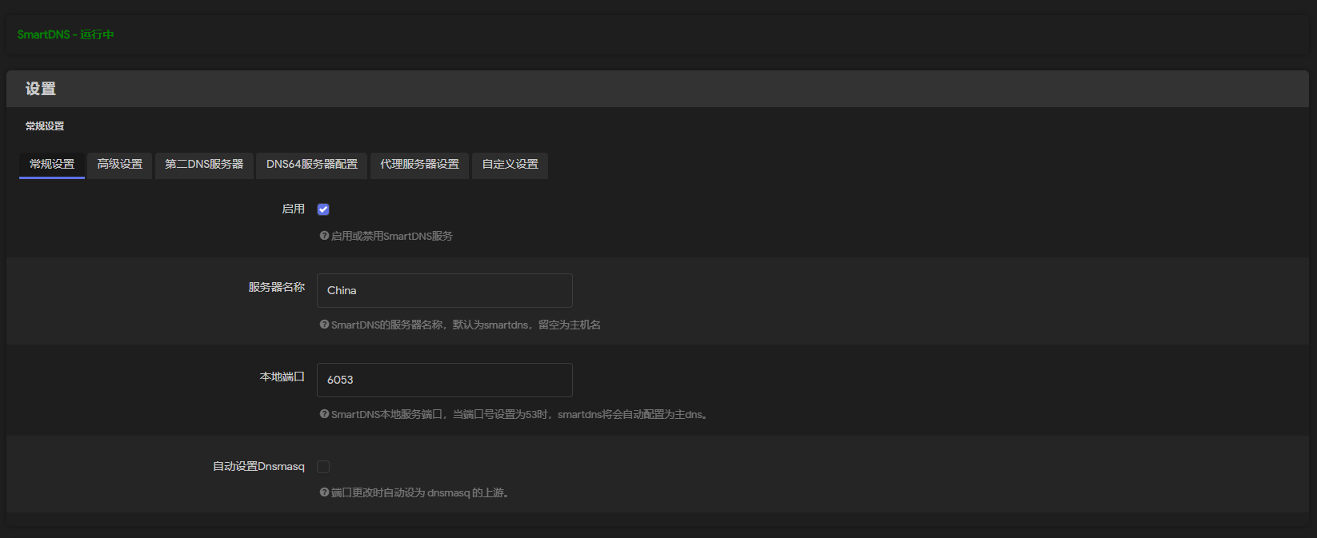Click the 常规设置 subheading above the tabs
1317x538 pixels.
point(45,126)
